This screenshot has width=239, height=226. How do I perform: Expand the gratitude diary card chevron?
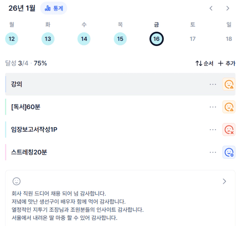point(224,181)
